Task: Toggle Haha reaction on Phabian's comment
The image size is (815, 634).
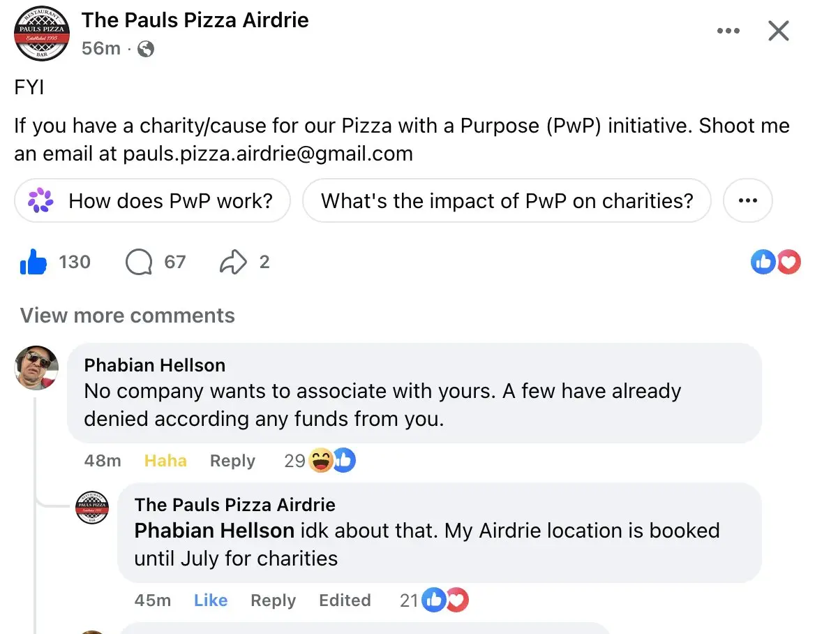Action: click(x=165, y=461)
